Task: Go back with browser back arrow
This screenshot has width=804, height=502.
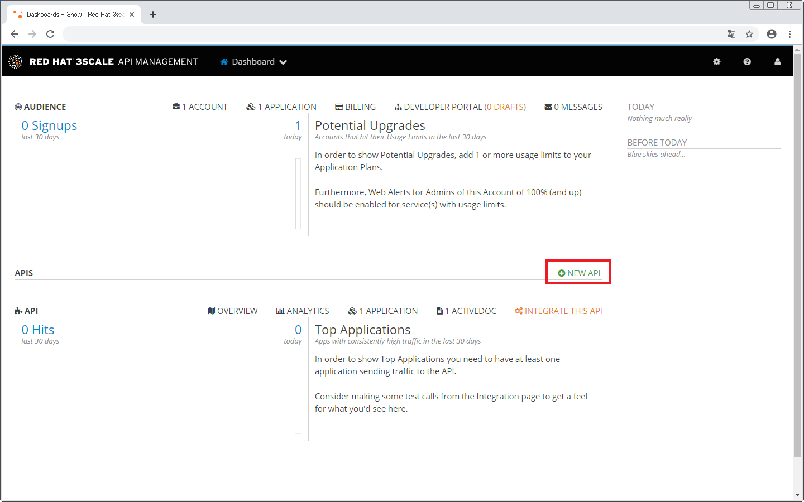Action: (x=15, y=34)
